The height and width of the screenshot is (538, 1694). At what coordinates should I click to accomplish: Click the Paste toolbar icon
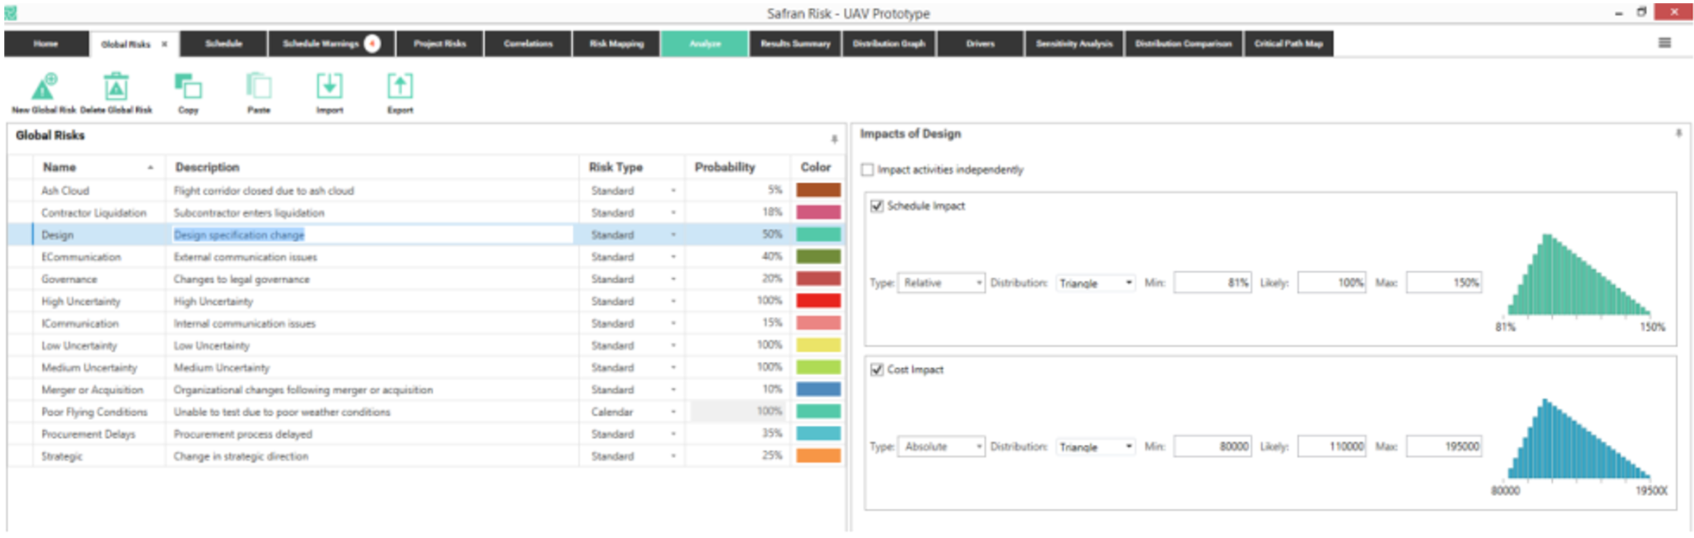coord(258,87)
